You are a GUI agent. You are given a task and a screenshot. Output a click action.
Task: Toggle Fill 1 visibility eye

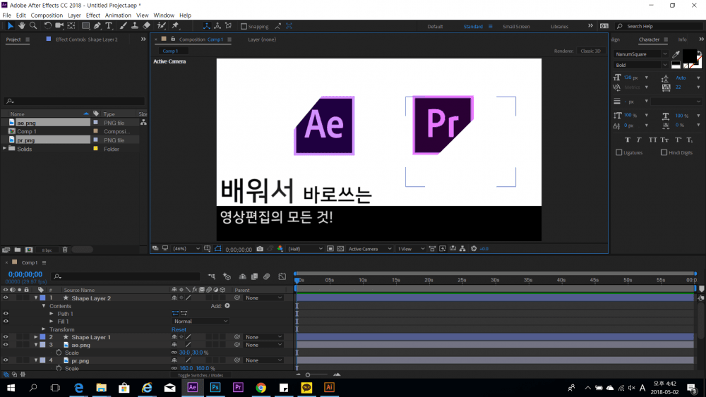pyautogui.click(x=6, y=321)
